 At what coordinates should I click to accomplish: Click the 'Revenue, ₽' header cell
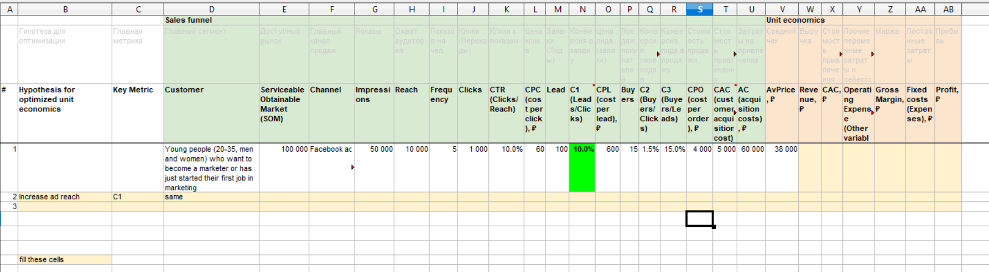pyautogui.click(x=810, y=113)
